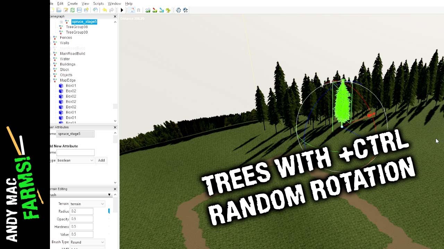Click the red rotation gizmo handle
Viewport: 444px width, 249px height.
371,114
